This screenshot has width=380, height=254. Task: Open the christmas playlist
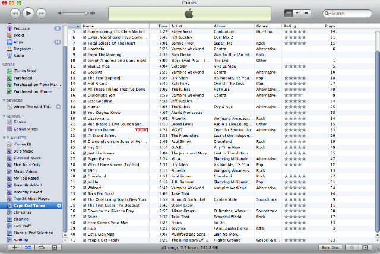[23, 212]
